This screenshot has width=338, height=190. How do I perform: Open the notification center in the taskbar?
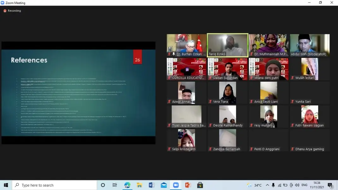[x=330, y=185]
